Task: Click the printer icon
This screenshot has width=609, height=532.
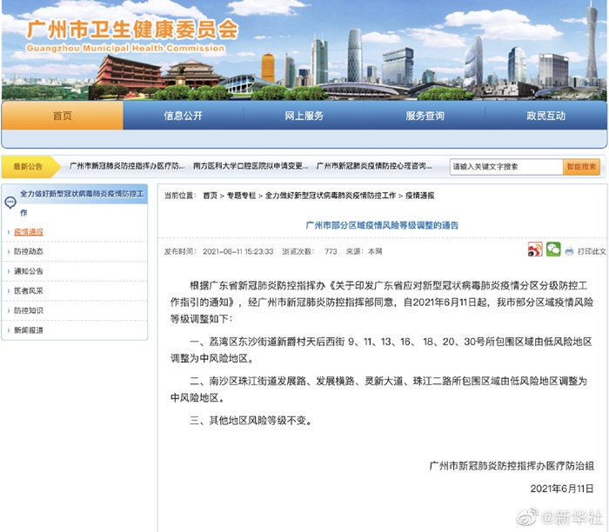Action: (570, 251)
